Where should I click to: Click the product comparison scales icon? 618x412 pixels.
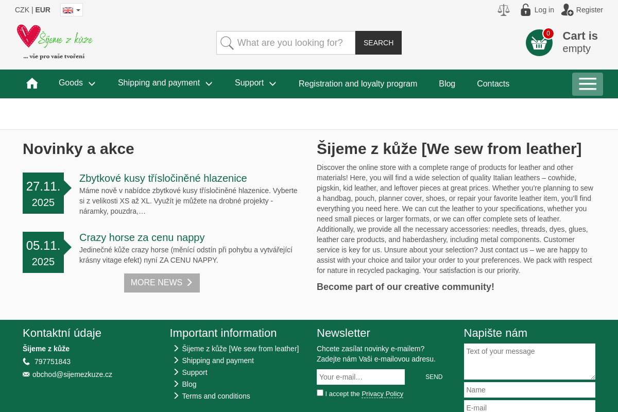(x=503, y=10)
